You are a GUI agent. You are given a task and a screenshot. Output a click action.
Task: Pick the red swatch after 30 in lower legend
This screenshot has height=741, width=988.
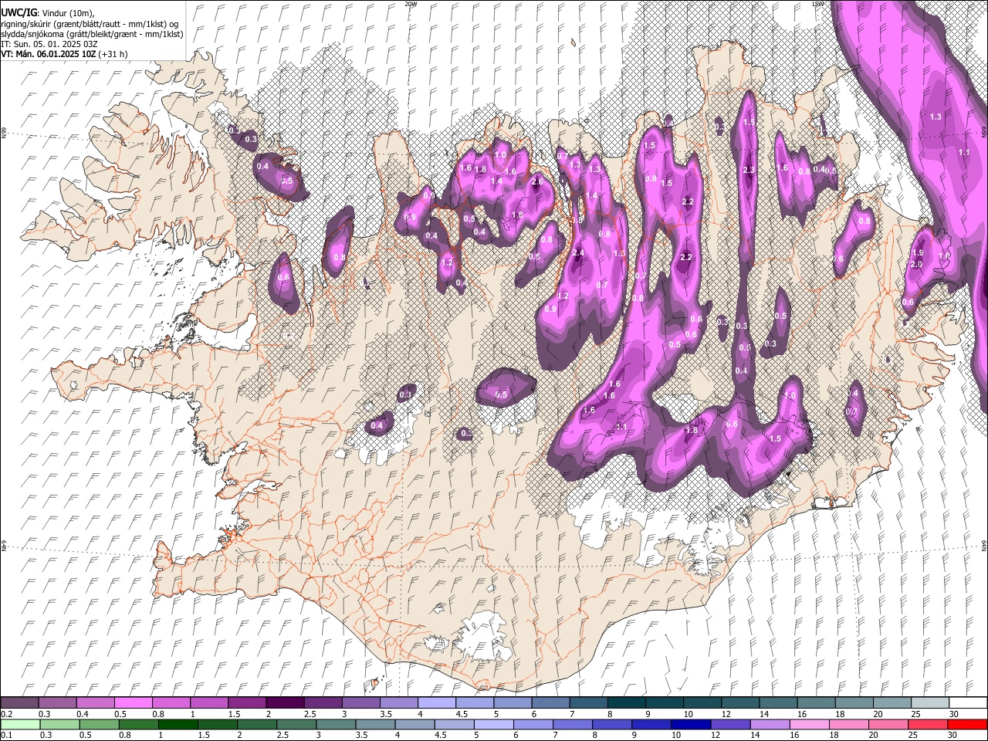(968, 724)
